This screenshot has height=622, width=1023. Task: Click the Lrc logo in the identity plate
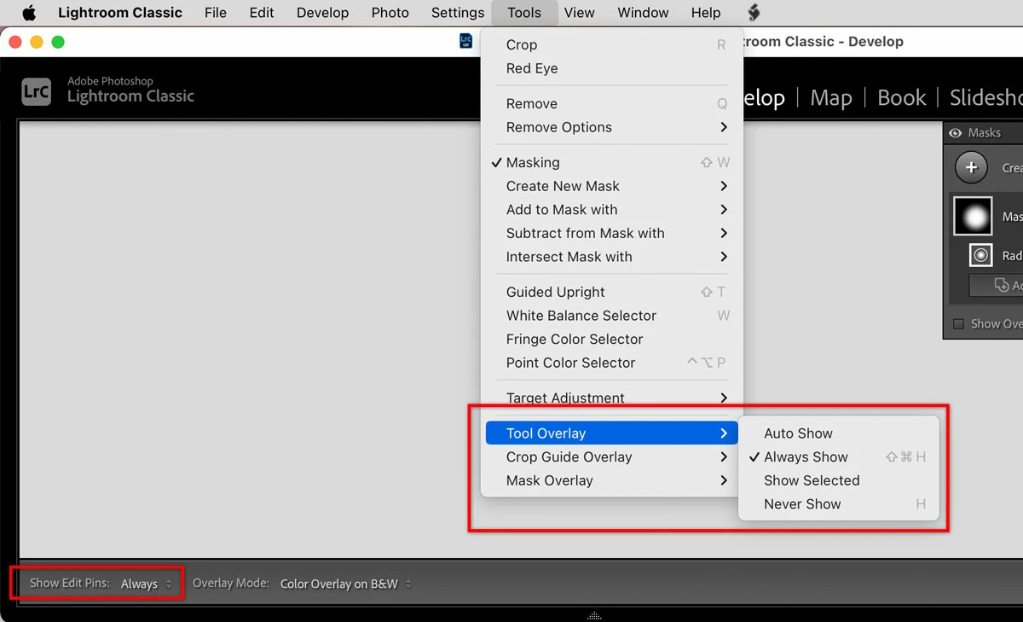tap(37, 92)
